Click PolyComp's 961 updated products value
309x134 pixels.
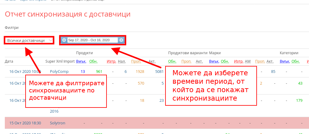pyautogui.click(x=99, y=72)
